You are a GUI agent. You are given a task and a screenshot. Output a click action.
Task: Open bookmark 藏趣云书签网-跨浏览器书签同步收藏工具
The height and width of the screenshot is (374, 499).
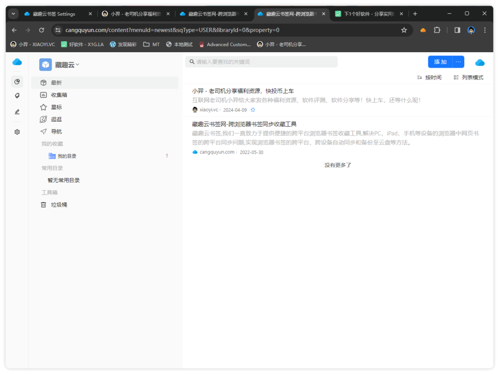(244, 124)
